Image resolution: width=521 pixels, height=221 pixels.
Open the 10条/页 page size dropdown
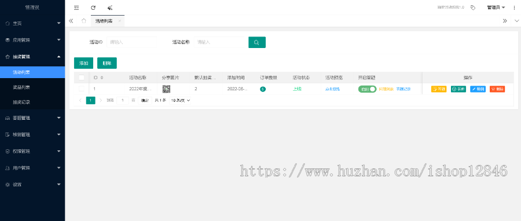tap(181, 100)
